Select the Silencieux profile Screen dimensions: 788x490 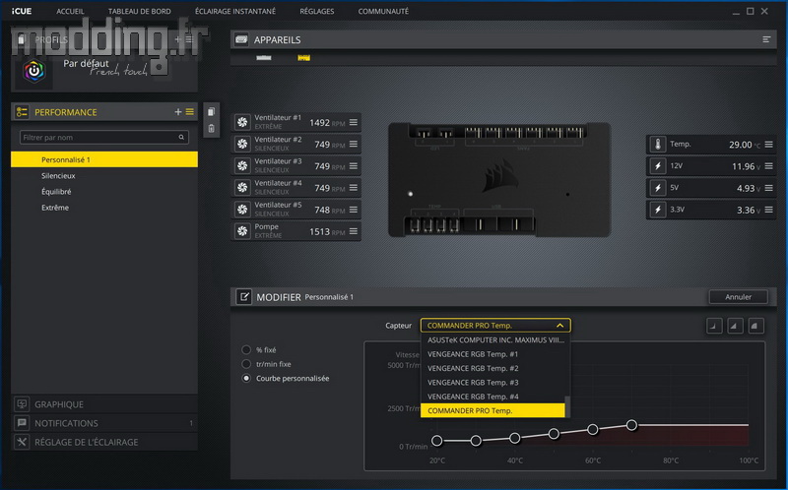point(104,176)
